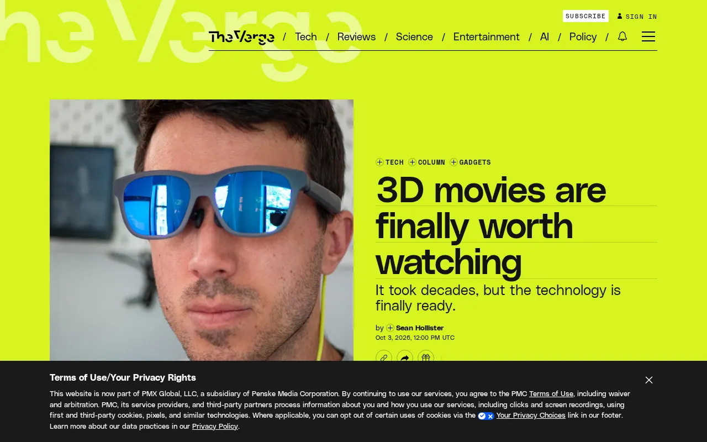707x442 pixels.
Task: Click the share arrow icon
Action: 405,358
